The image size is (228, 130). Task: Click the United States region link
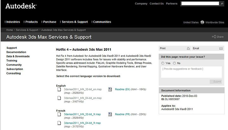pos(191,22)
